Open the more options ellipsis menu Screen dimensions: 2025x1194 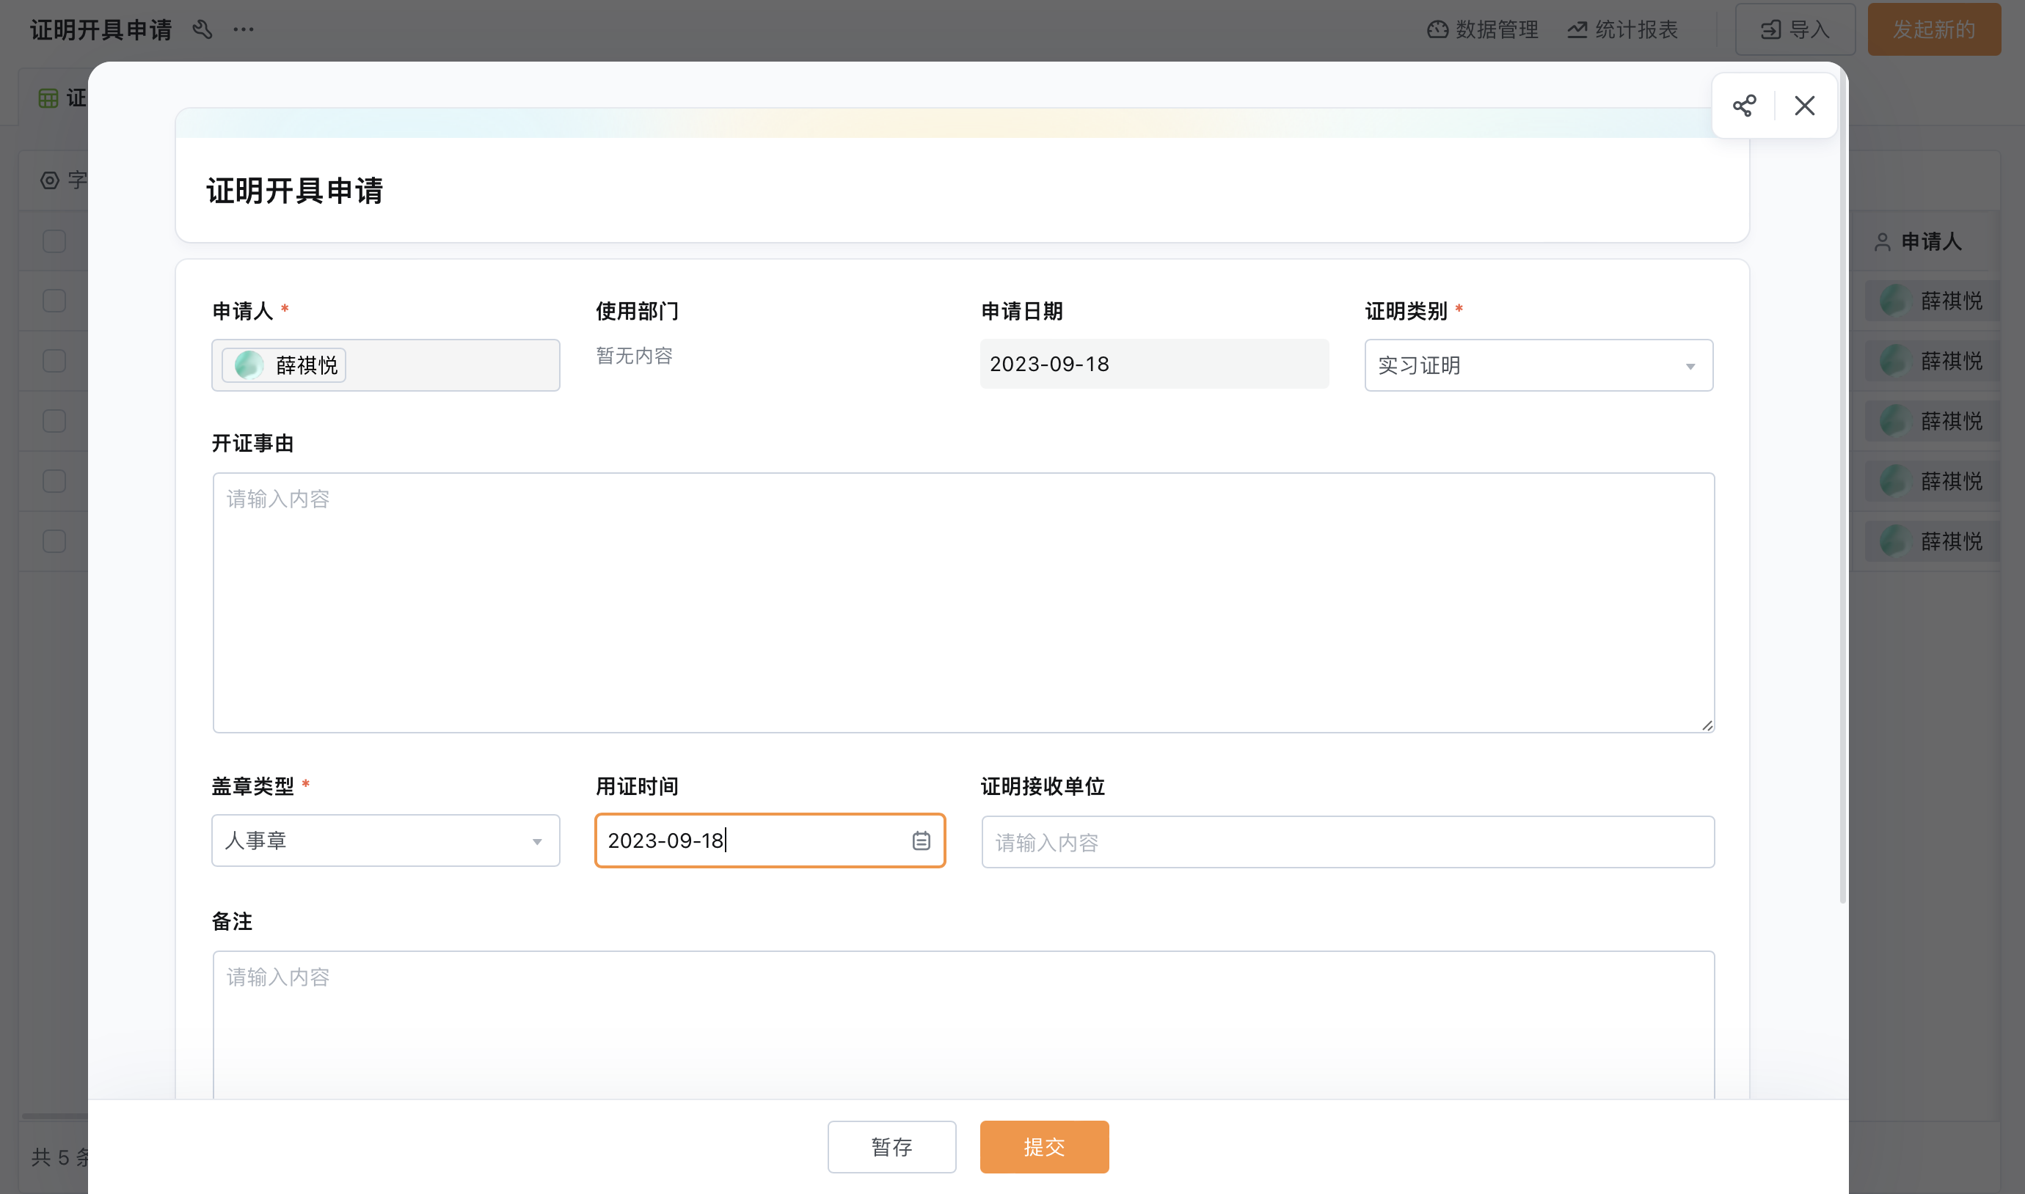tap(243, 30)
